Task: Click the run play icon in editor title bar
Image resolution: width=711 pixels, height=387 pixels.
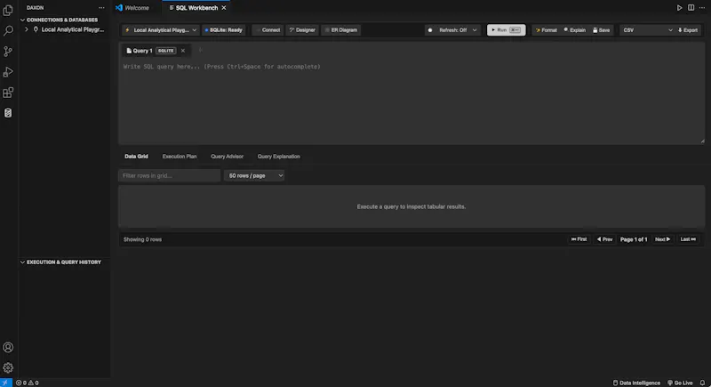Action: (x=679, y=8)
